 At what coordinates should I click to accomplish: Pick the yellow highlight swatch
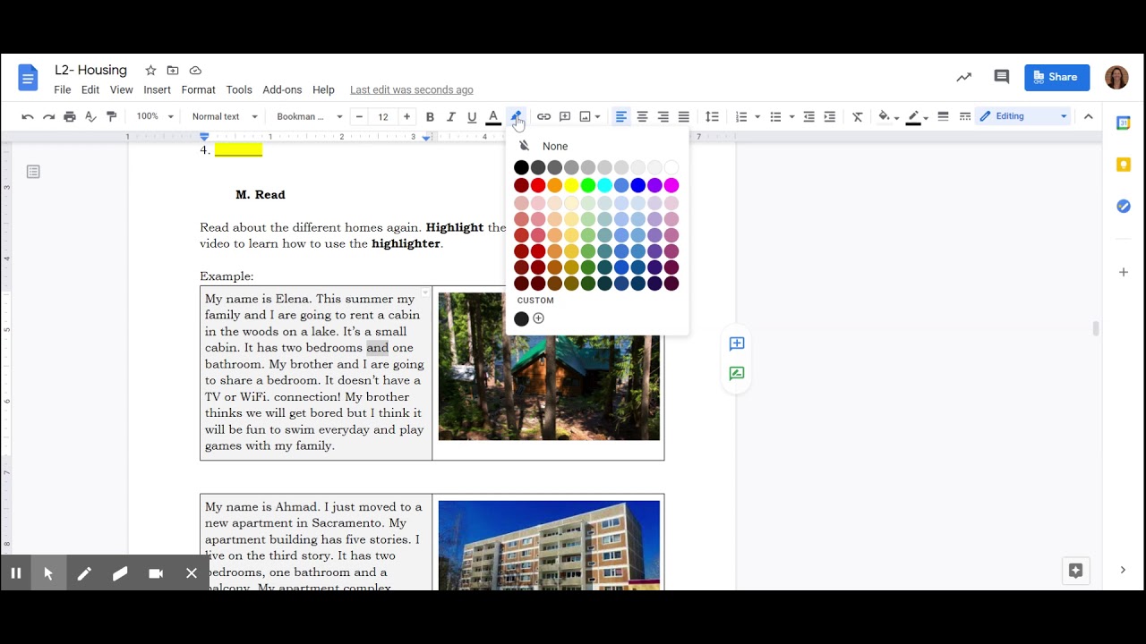(x=571, y=185)
